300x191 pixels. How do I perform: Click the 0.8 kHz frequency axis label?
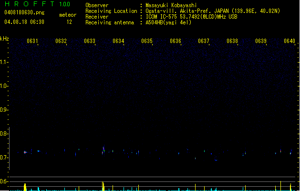[x=4, y=134]
